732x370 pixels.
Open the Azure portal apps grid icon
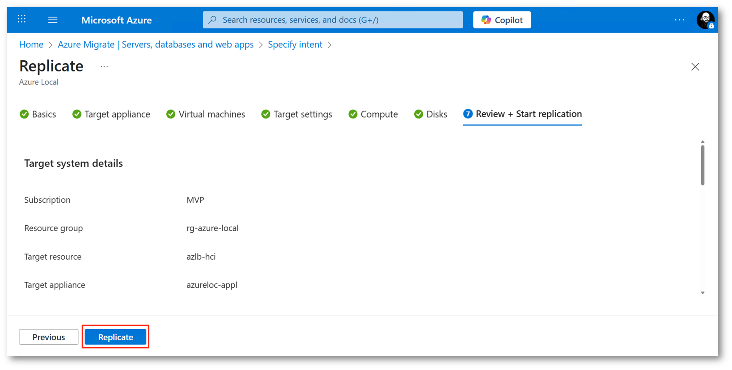click(22, 19)
